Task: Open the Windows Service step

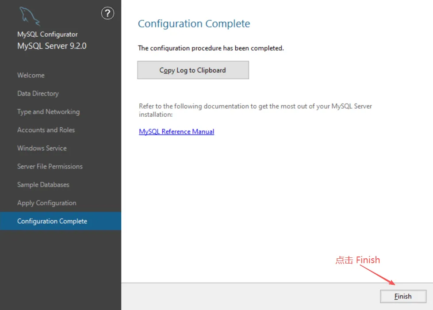Action: click(42, 148)
